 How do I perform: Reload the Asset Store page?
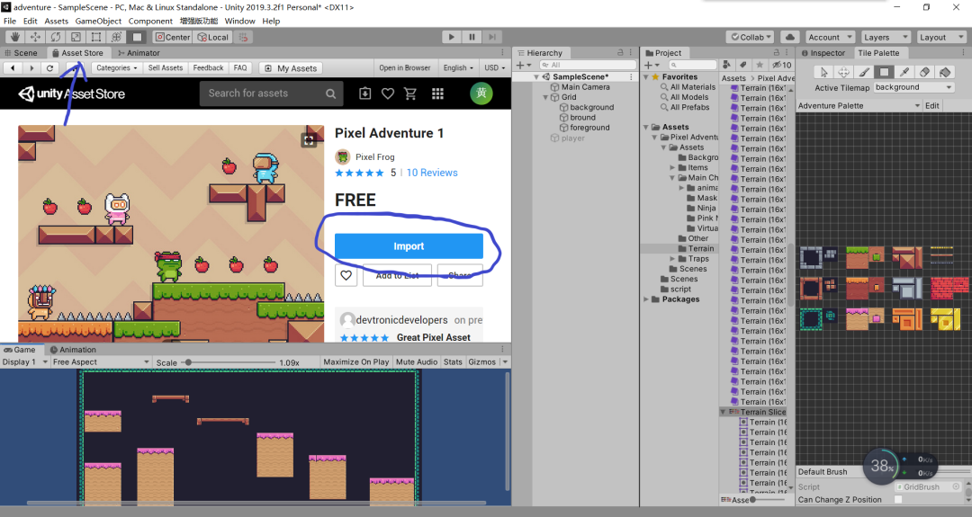point(50,68)
